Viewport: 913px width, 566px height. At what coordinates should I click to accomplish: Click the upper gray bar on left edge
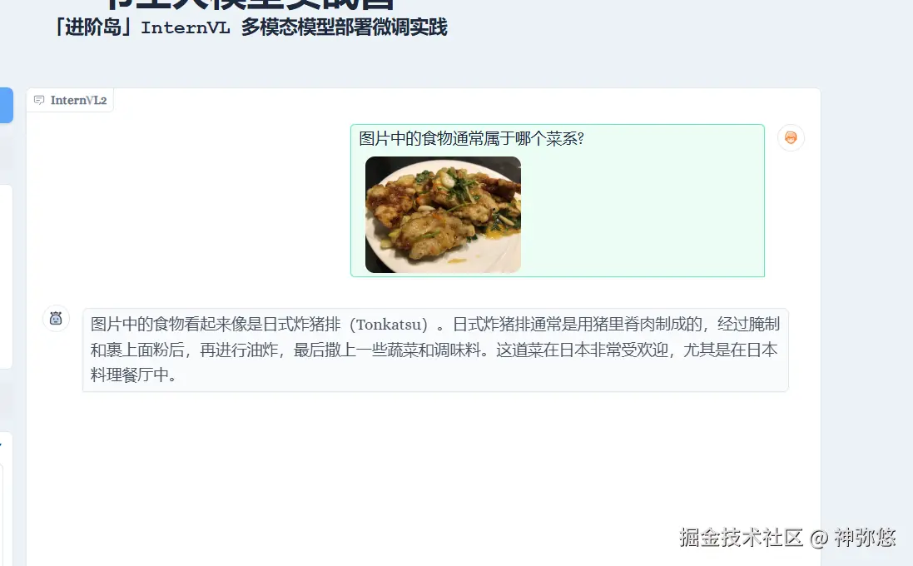pos(5,152)
